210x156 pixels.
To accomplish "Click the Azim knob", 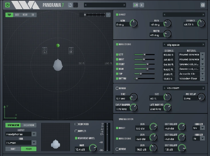I will [134, 23].
